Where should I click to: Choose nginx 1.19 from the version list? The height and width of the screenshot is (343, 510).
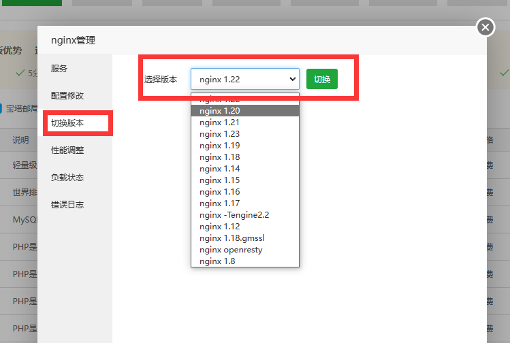[245, 146]
